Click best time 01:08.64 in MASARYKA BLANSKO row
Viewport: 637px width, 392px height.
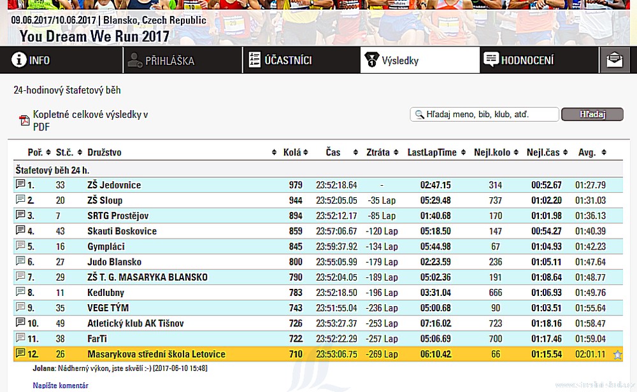[547, 277]
